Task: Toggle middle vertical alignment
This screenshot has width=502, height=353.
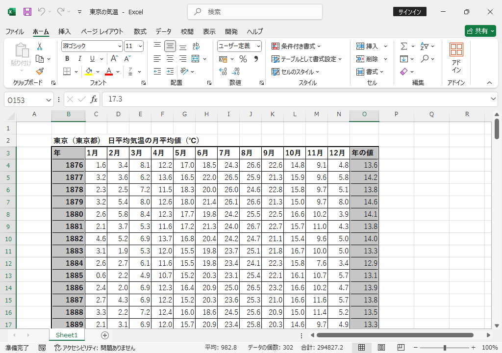Action: click(170, 46)
